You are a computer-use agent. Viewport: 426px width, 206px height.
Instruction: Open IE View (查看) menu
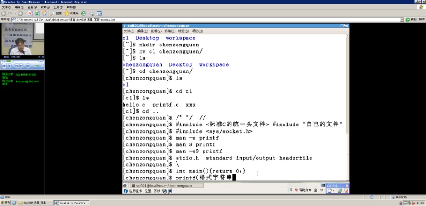32,7
